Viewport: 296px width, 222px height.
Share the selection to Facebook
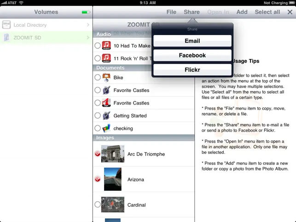click(x=192, y=55)
